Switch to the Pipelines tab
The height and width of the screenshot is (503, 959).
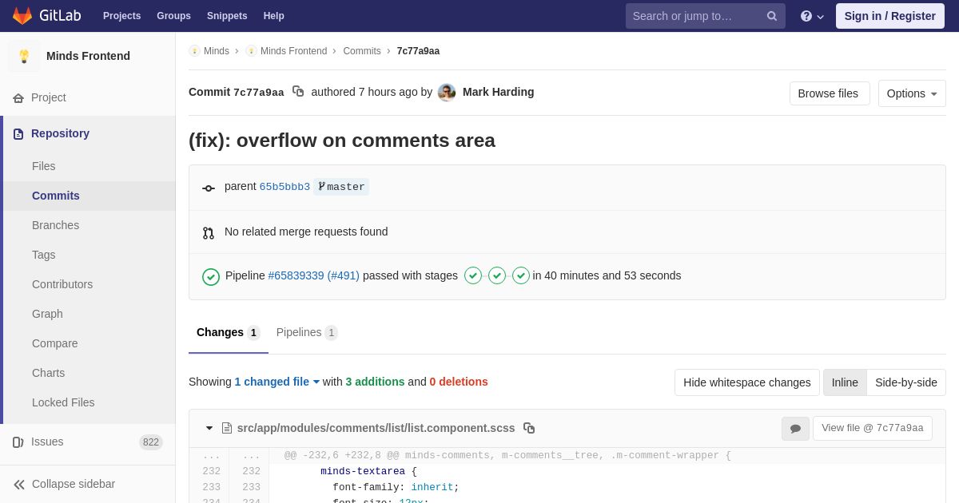click(306, 332)
